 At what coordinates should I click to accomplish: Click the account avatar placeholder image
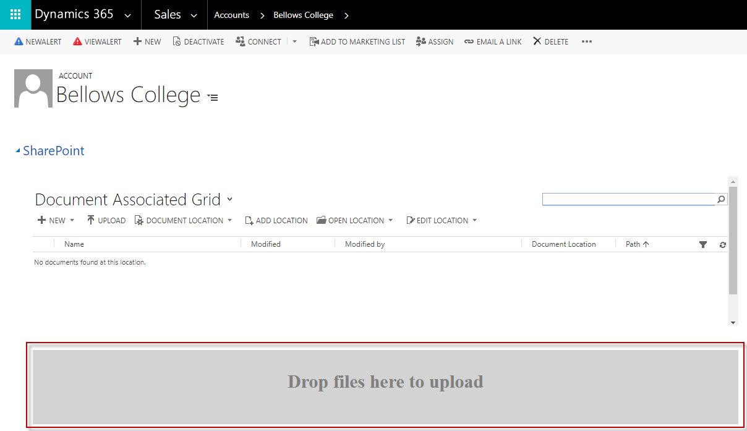33,88
